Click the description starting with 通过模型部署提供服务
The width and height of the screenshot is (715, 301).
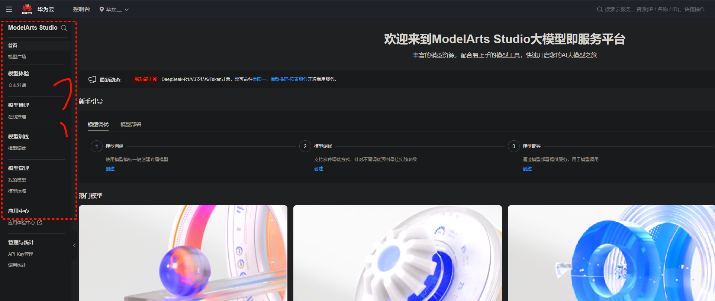pos(561,160)
